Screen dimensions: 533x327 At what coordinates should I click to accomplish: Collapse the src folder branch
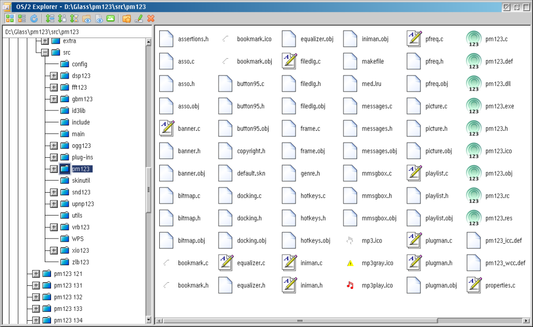44,52
